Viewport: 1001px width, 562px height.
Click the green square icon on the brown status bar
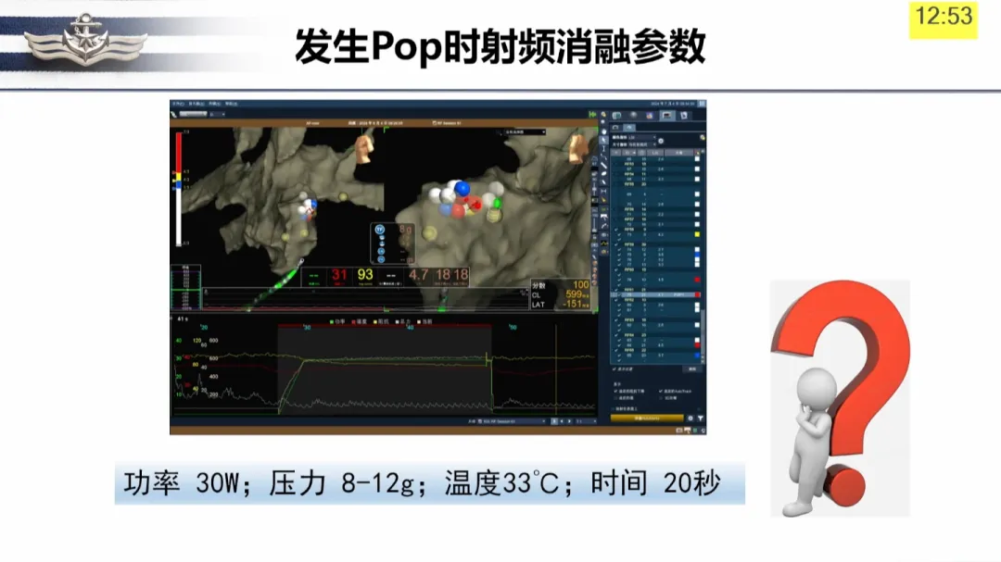[695, 431]
